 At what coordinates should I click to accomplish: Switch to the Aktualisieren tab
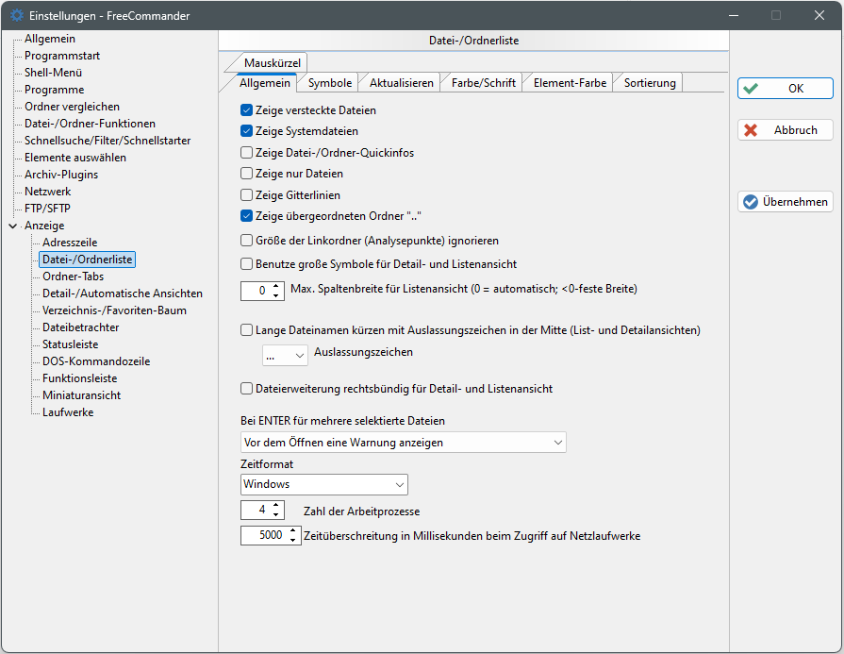(401, 83)
